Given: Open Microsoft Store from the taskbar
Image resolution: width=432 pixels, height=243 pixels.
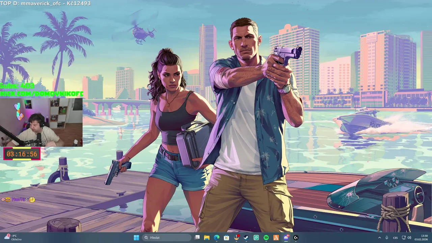Looking at the screenshot, I should [x=226, y=238].
